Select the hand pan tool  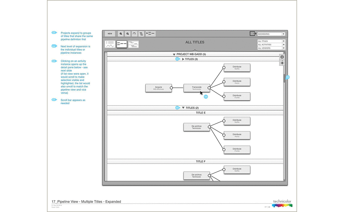(134, 34)
